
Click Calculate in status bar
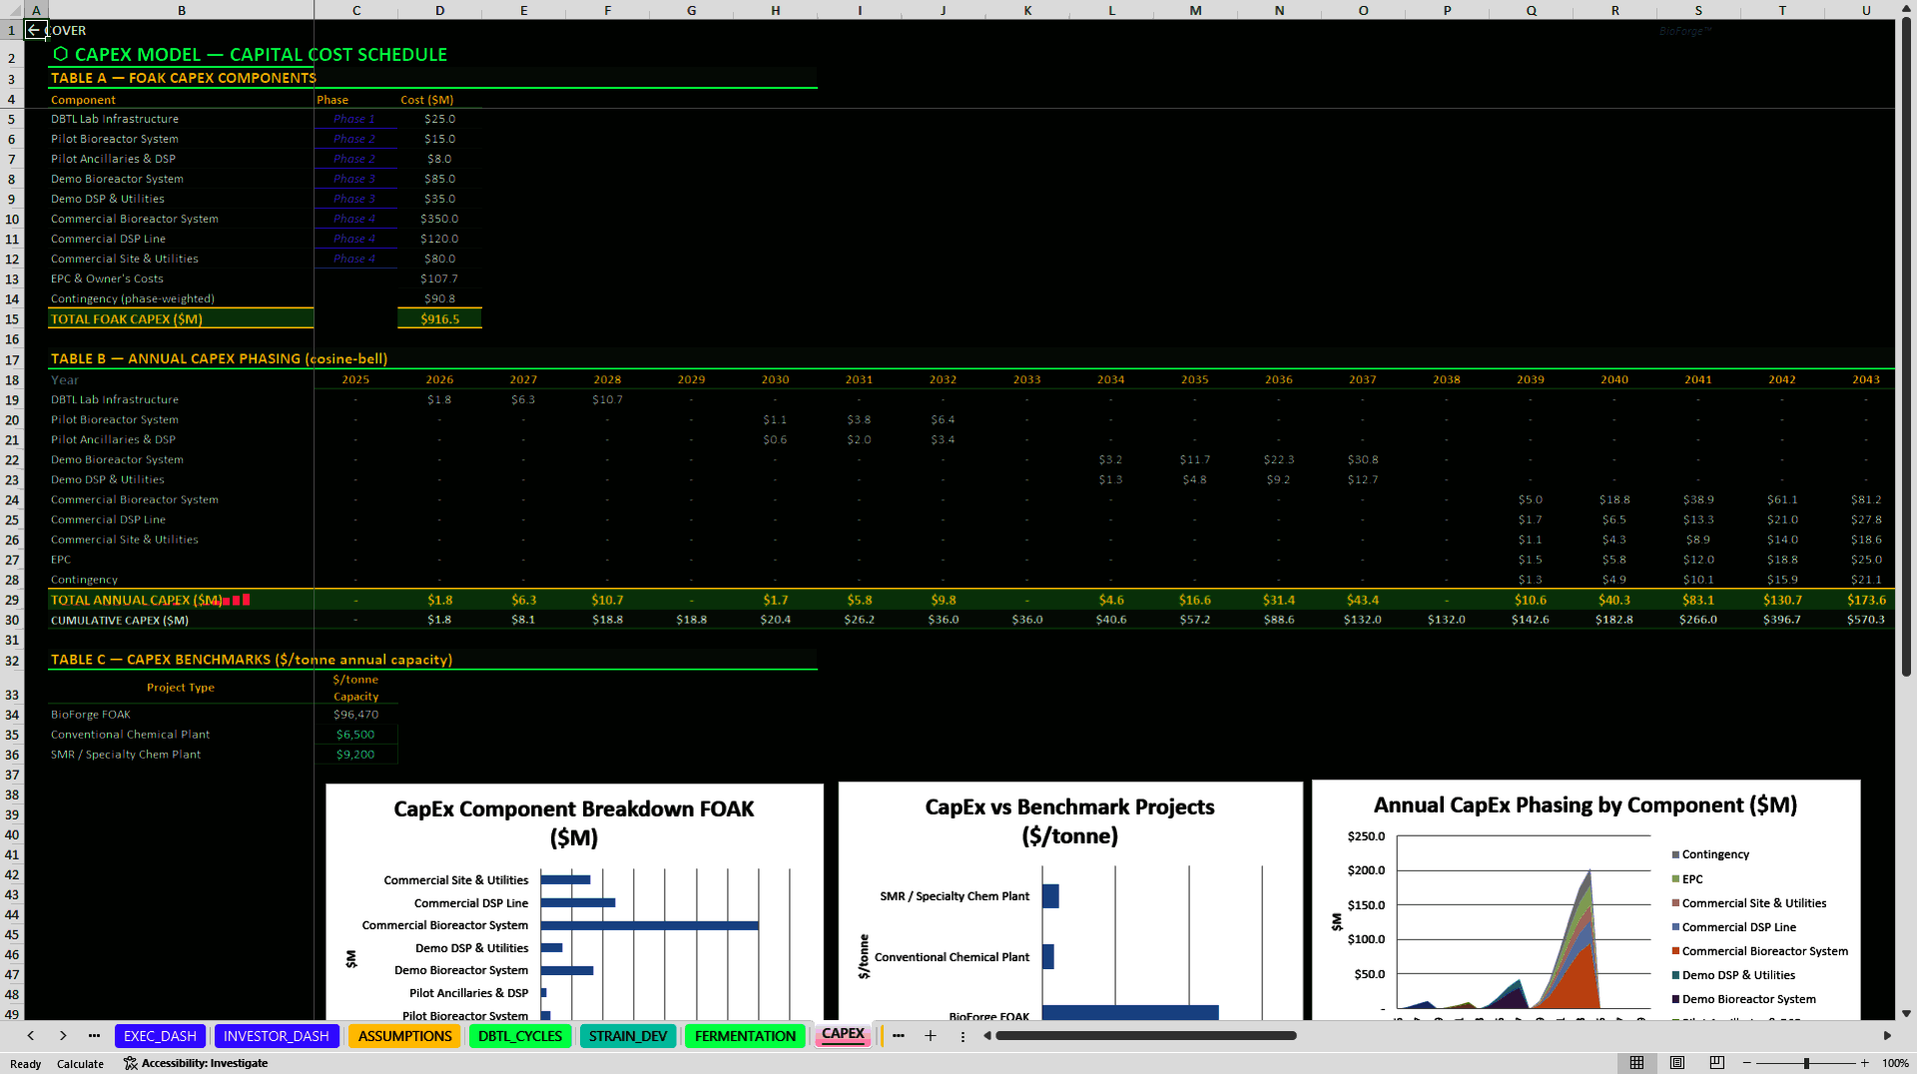(80, 1064)
